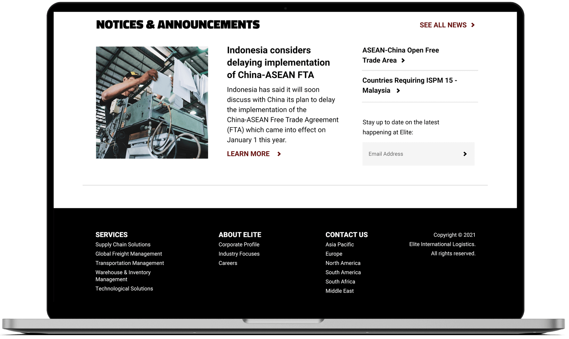Click the Copyright © 2021 text
569x339 pixels.
454,235
